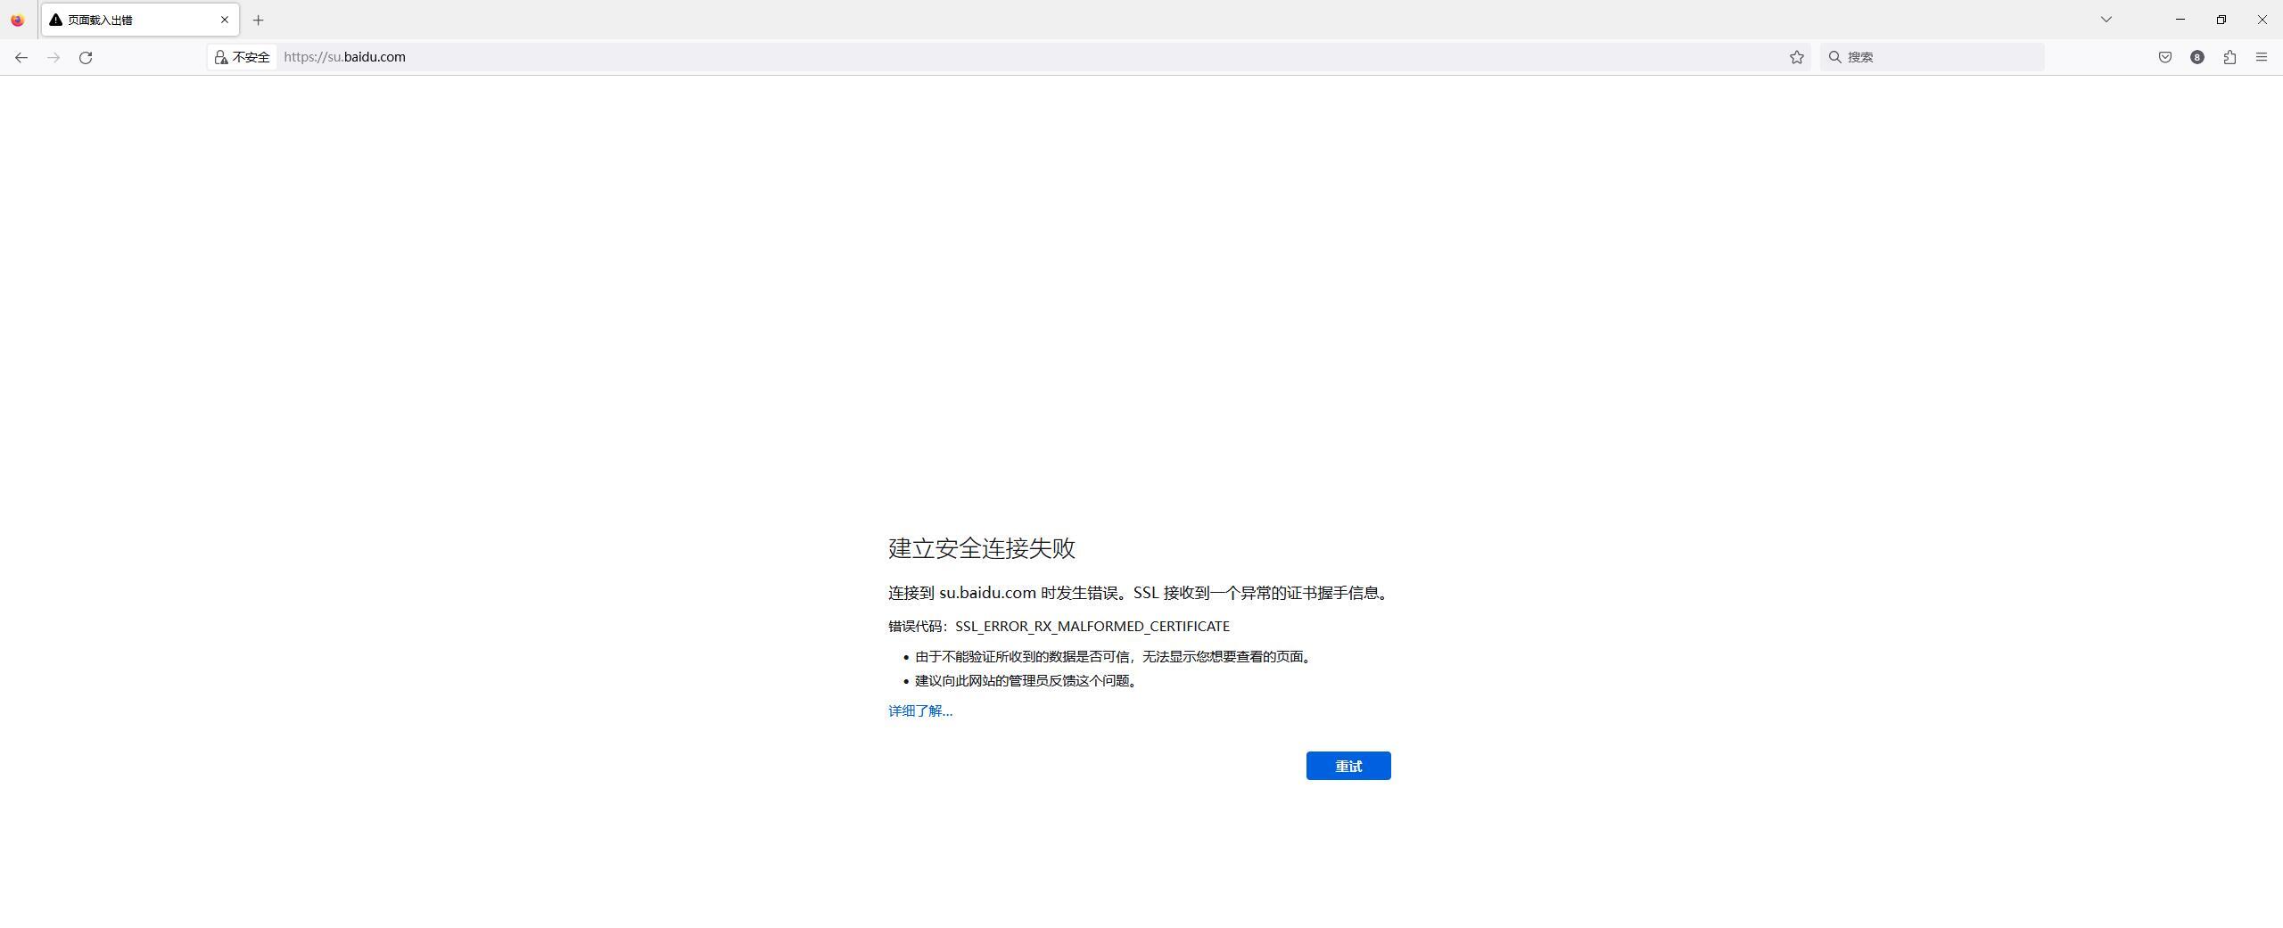Select the 页面载入出错 tab
Screen dimensions: 2283x928
coord(140,20)
